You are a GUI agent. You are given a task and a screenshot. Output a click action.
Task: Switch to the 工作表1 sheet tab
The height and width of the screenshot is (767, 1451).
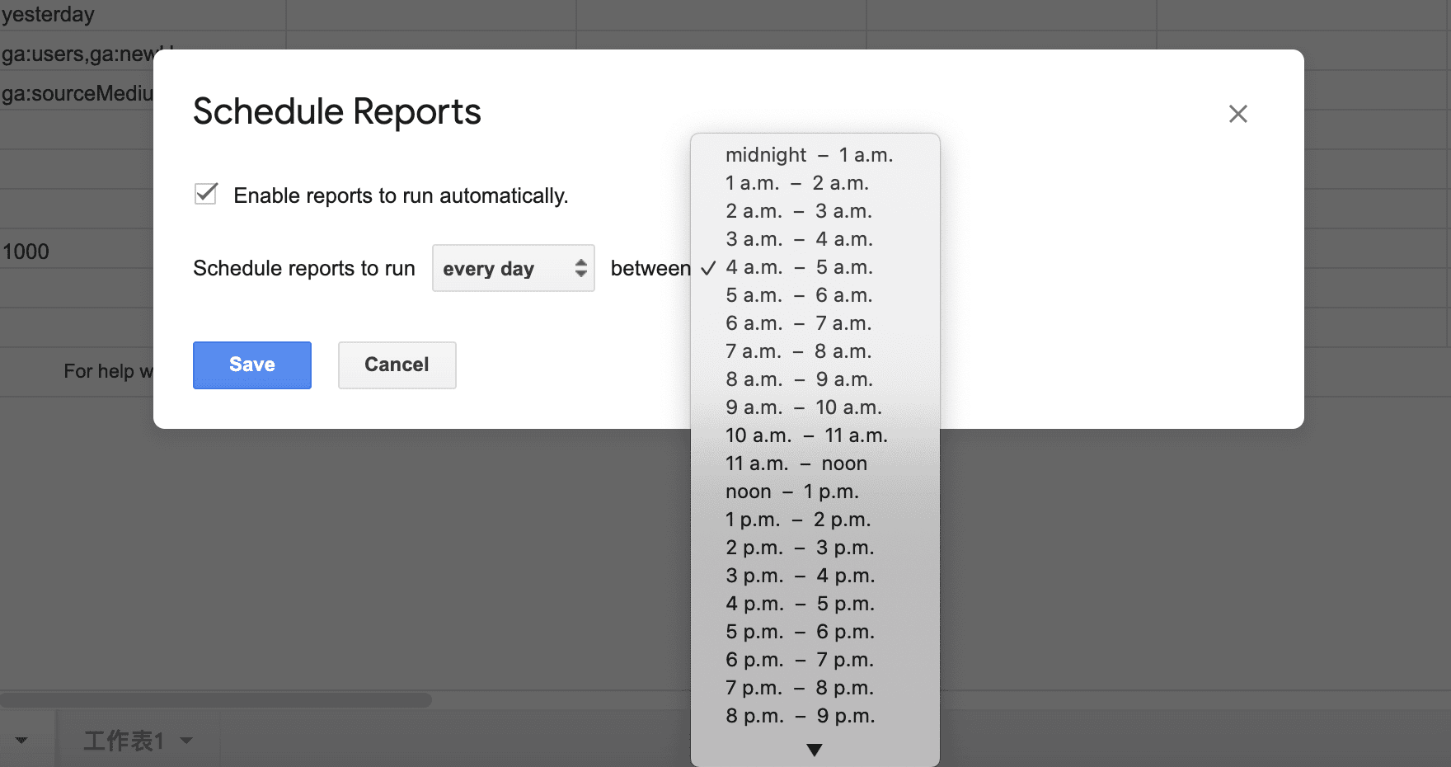[x=124, y=740]
